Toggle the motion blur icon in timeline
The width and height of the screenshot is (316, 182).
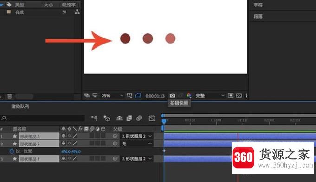click(139, 118)
